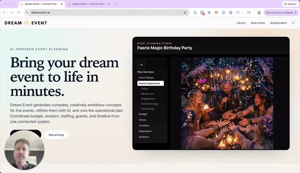Viewport: 300px width, 173px height.
Task: Select the Operations plan section
Action: pyautogui.click(x=145, y=131)
